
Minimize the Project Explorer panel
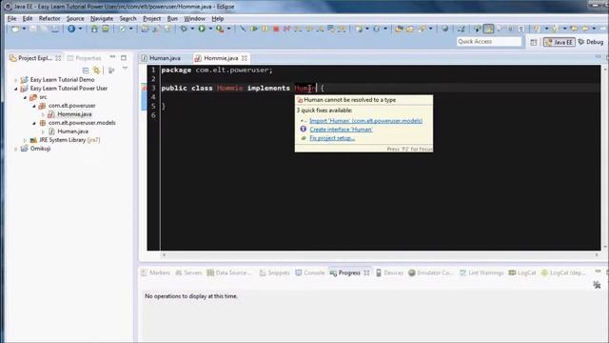(112, 57)
